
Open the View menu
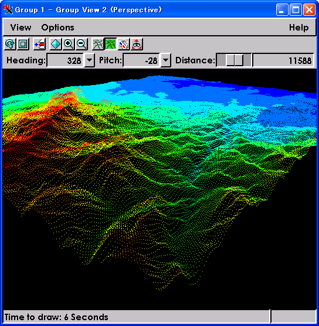tap(21, 28)
